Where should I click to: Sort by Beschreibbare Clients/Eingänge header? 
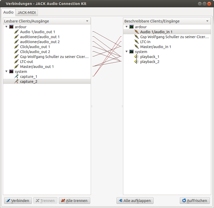pyautogui.click(x=167, y=21)
